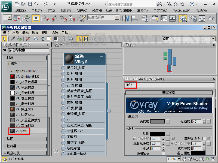Close the navigator panel

pos(214,45)
